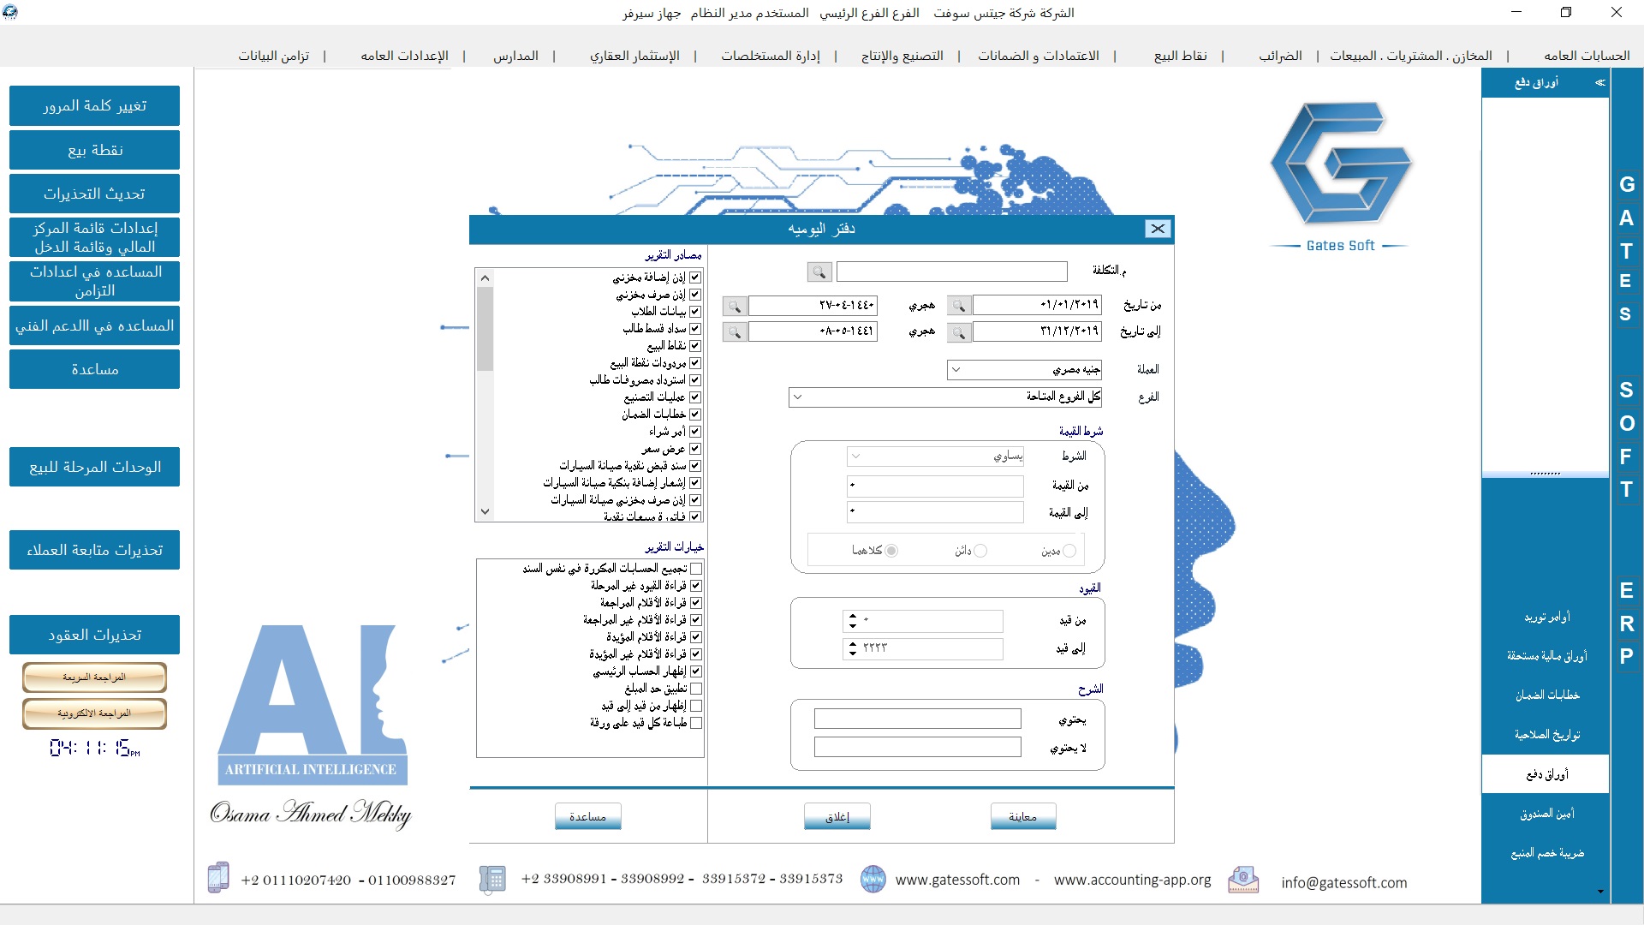The height and width of the screenshot is (925, 1644).
Task: Click the mobile phone icon in footer
Action: (218, 878)
